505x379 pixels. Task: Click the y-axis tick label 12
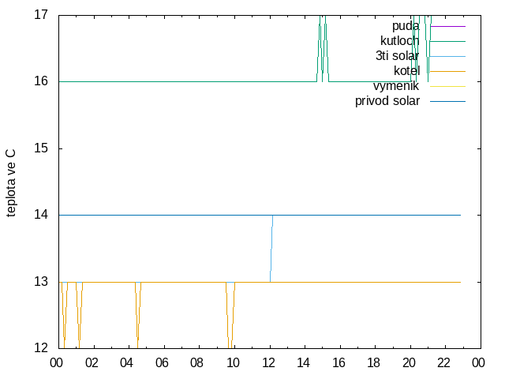tap(41, 348)
